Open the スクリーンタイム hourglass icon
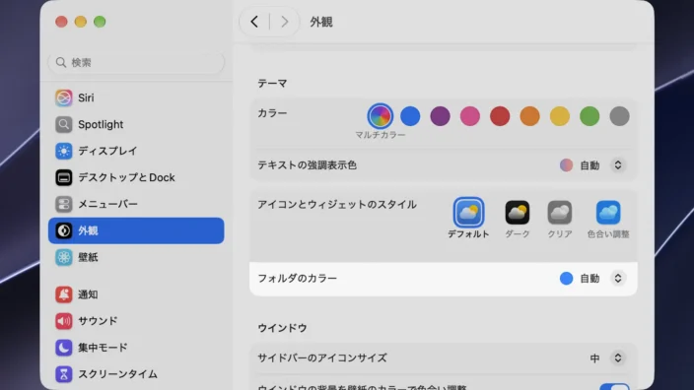Screen dimensions: 694x390 tap(64, 374)
